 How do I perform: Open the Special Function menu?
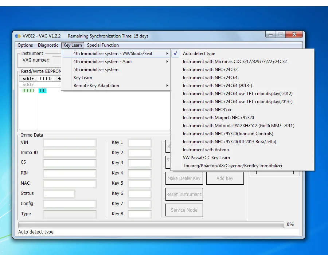(x=103, y=45)
